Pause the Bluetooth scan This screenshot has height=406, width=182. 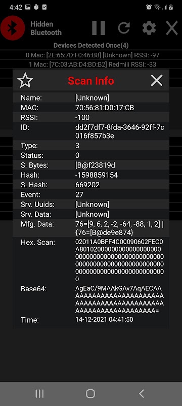(x=99, y=28)
